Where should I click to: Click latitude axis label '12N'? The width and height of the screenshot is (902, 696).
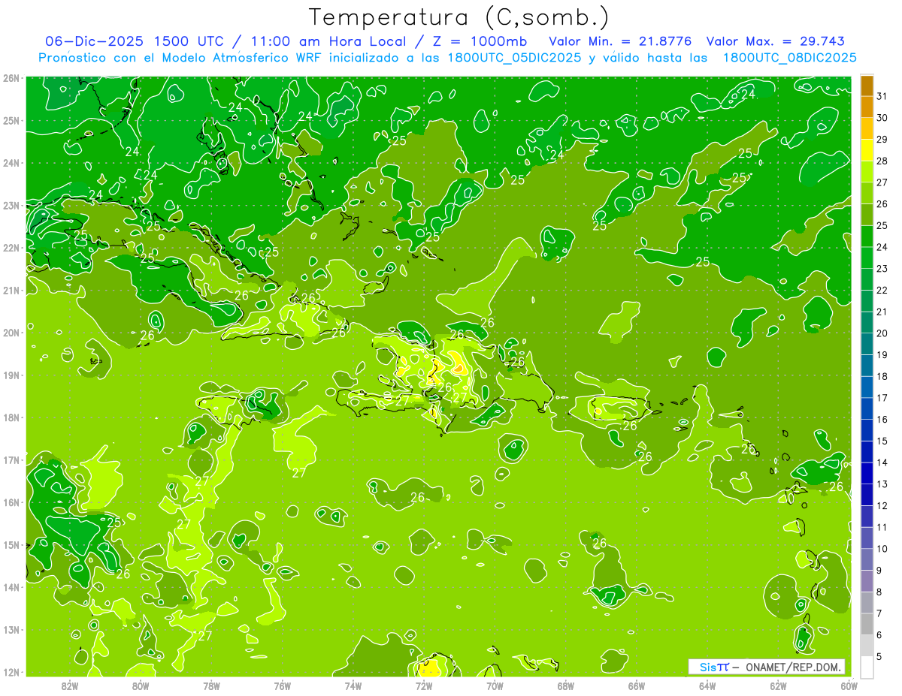(11, 672)
